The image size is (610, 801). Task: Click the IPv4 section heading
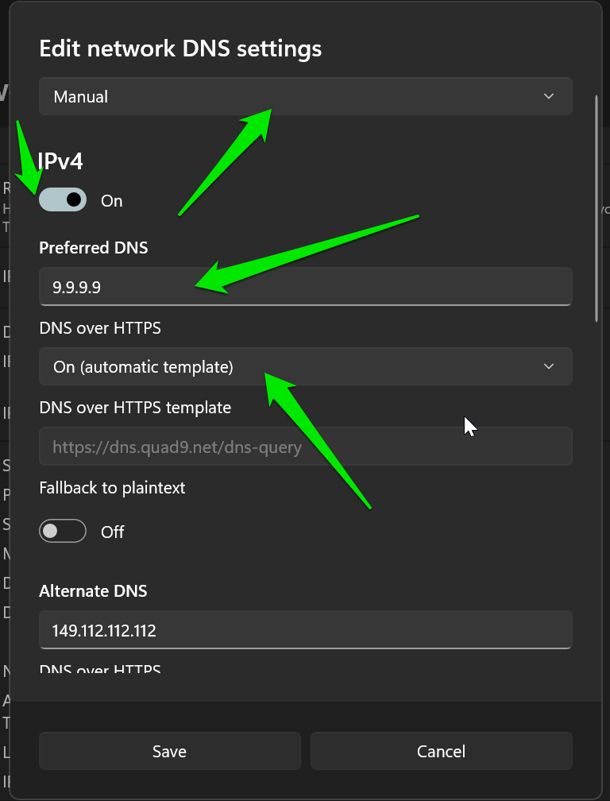point(60,161)
